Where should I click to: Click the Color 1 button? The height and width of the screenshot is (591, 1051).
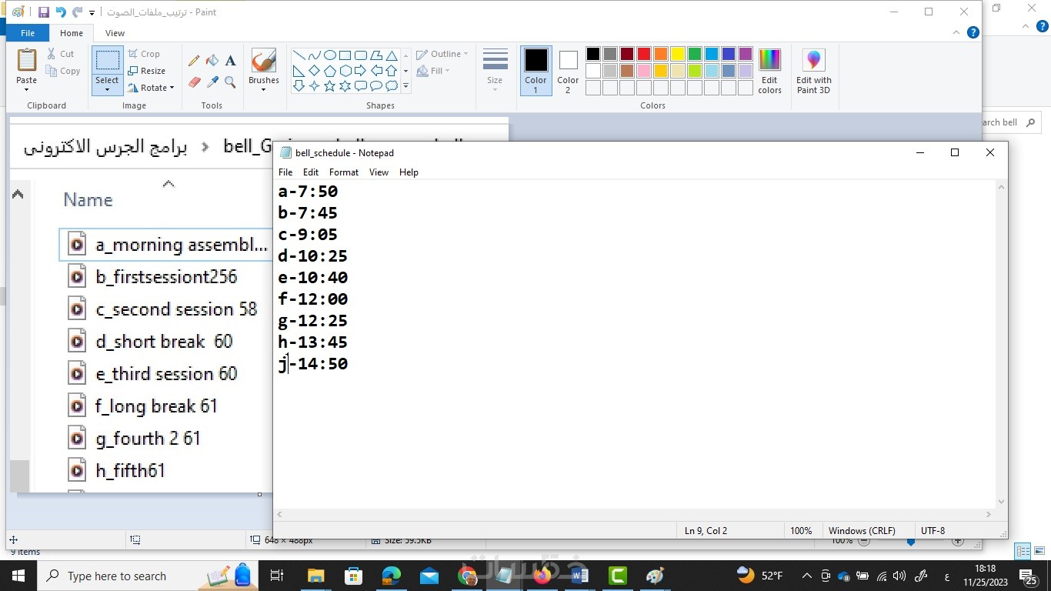click(536, 71)
